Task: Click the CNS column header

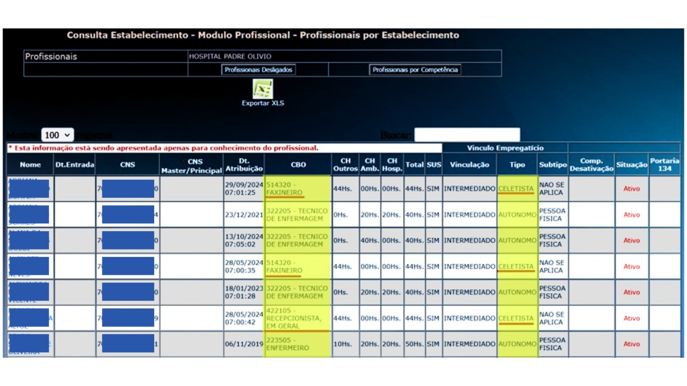Action: tap(128, 165)
